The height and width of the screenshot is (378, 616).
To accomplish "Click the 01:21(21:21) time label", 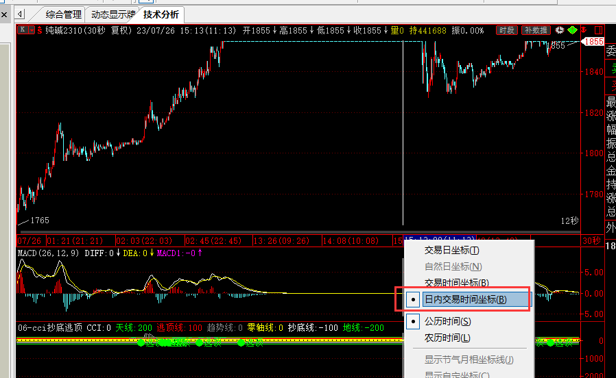I will coord(75,241).
